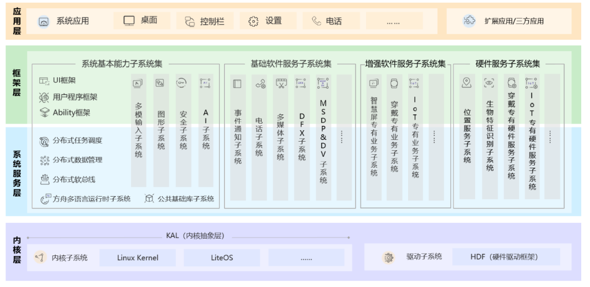Click the 位置服务子系统 location pin icon
Viewport: 590px width, 287px height.
click(x=467, y=83)
